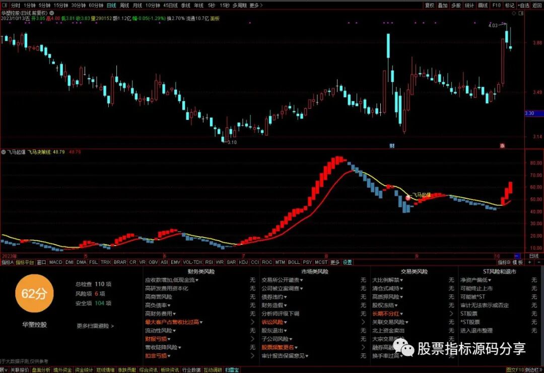Expand 扣非亏损 risk item
This screenshot has width=544, height=373.
pyautogui.click(x=158, y=356)
